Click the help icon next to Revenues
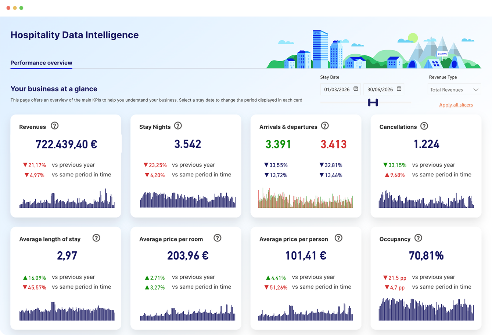The width and height of the screenshot is (492, 335). point(54,126)
